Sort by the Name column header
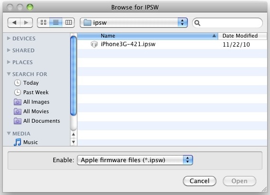This screenshot has height=195, width=270. [x=148, y=36]
